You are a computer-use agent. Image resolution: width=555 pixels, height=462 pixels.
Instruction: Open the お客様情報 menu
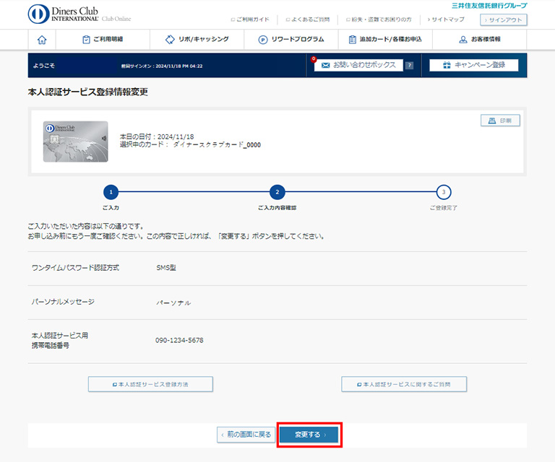(479, 40)
